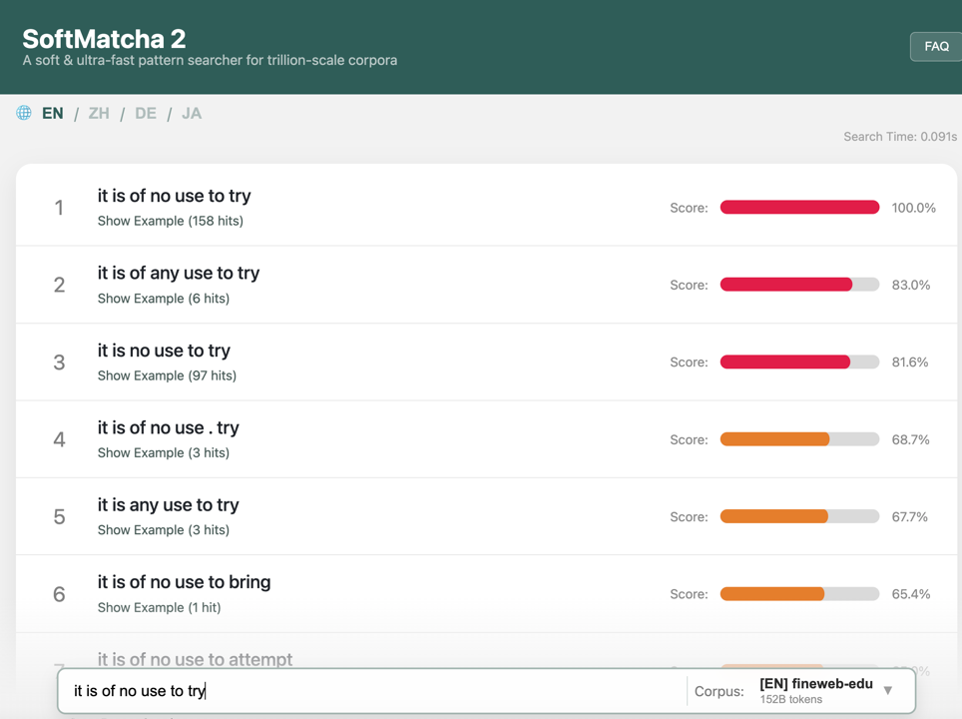Show Example with 6 hits
The height and width of the screenshot is (719, 962).
click(164, 299)
